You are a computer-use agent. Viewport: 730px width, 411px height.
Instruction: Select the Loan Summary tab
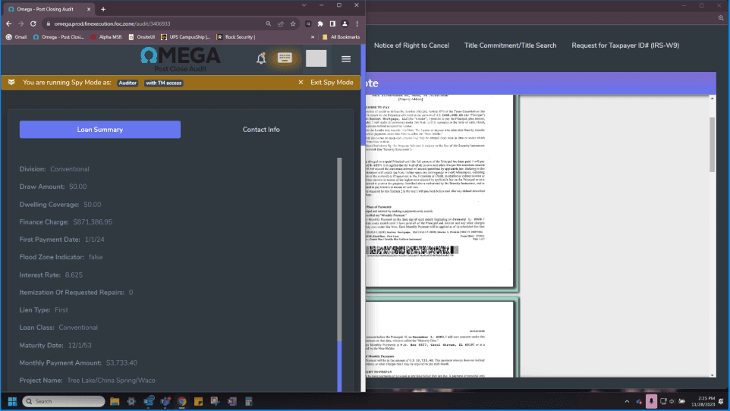point(100,130)
